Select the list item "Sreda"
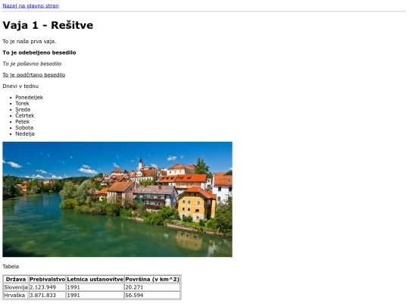This screenshot has width=409, height=307. pos(23,109)
